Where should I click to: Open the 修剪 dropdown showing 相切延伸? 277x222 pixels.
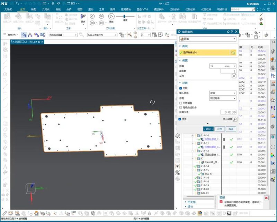coord(223,98)
